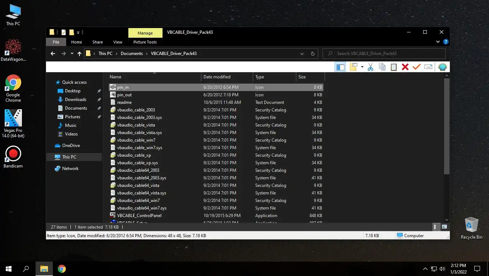The image size is (489, 276).
Task: Select the vbaudio_cable64_win7 catalog file
Action: coord(216,201)
